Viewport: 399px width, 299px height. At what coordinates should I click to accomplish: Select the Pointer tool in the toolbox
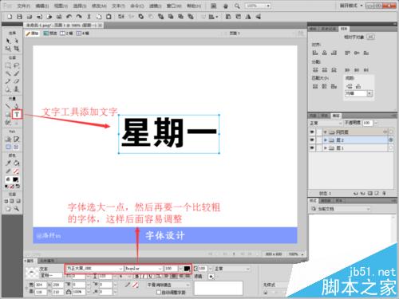[8, 41]
